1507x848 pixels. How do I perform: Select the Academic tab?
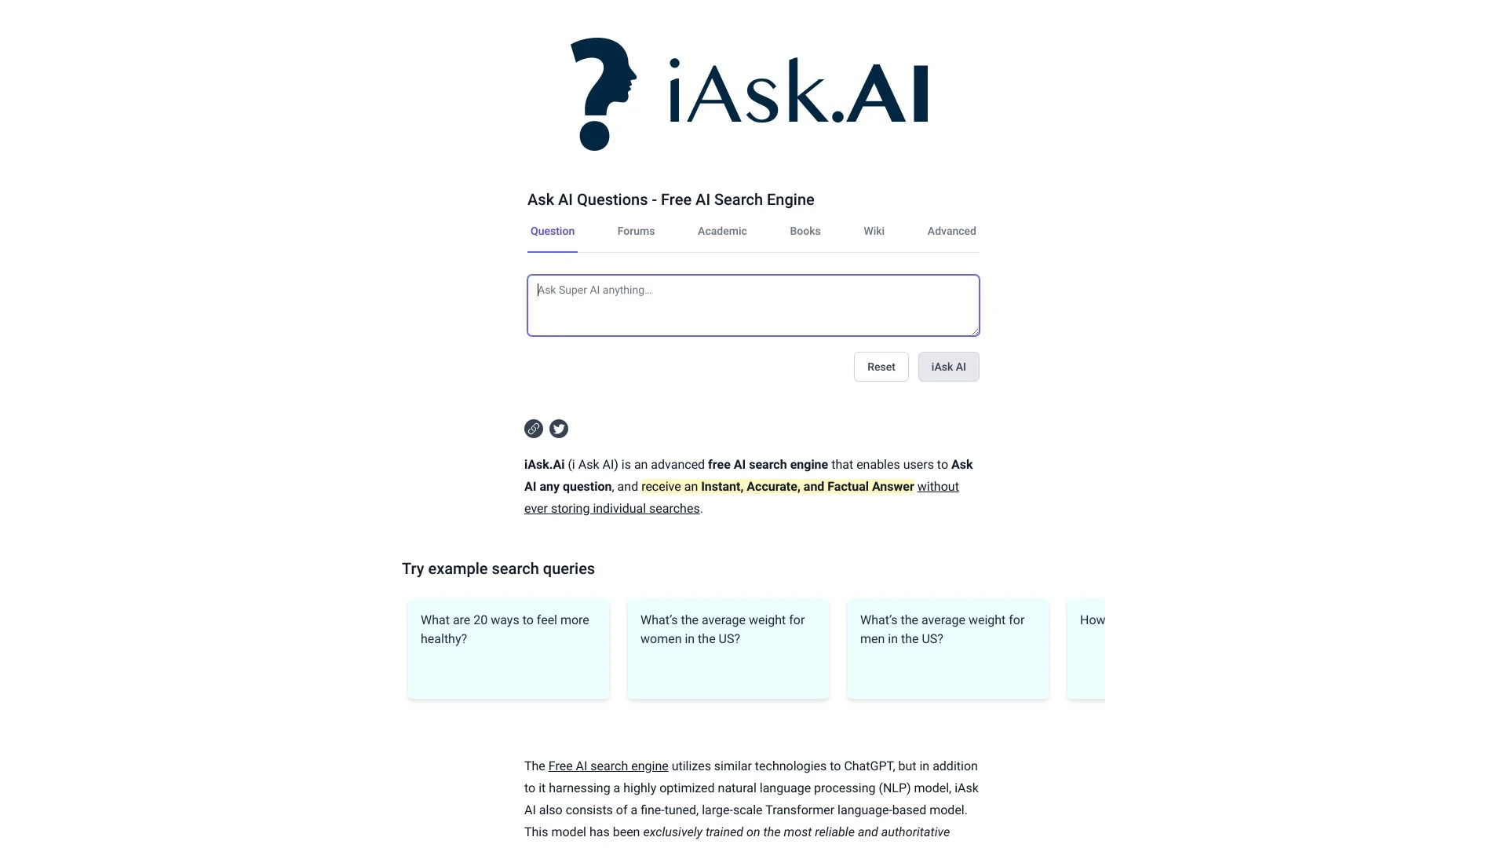coord(721,231)
